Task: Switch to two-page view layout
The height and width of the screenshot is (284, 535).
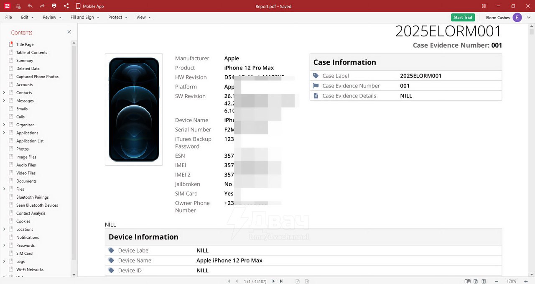Action: click(x=468, y=281)
